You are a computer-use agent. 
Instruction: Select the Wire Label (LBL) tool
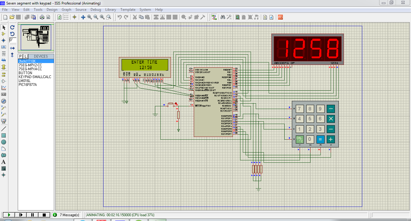(x=4, y=47)
